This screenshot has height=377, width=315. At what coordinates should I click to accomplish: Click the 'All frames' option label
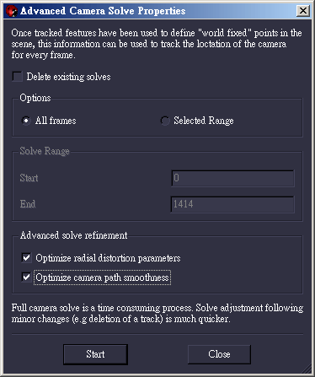click(x=56, y=121)
